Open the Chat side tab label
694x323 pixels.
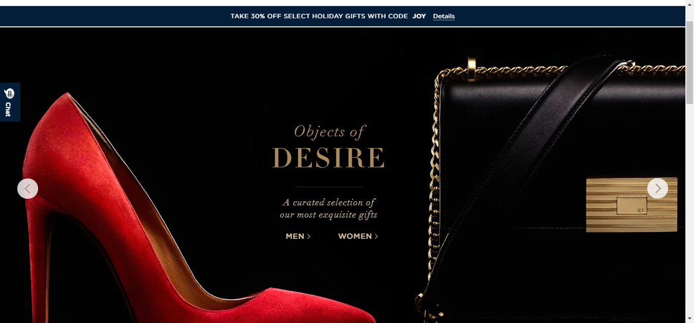point(8,110)
